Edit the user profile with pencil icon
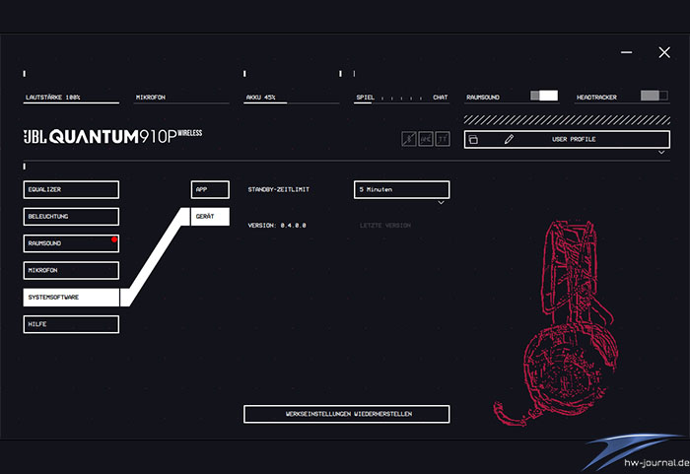This screenshot has width=690, height=474. [x=509, y=140]
